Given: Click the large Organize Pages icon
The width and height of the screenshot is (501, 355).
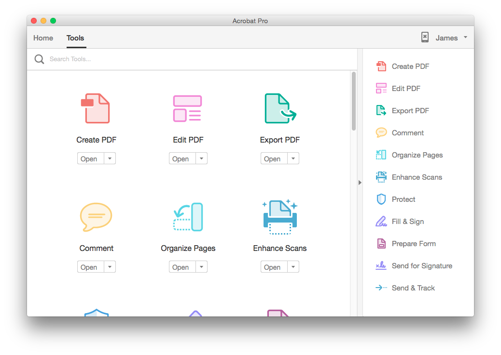Looking at the screenshot, I should coord(188,217).
